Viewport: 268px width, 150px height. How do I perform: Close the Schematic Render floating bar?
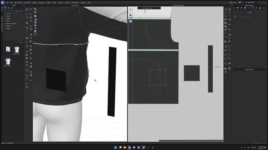pos(160,8)
